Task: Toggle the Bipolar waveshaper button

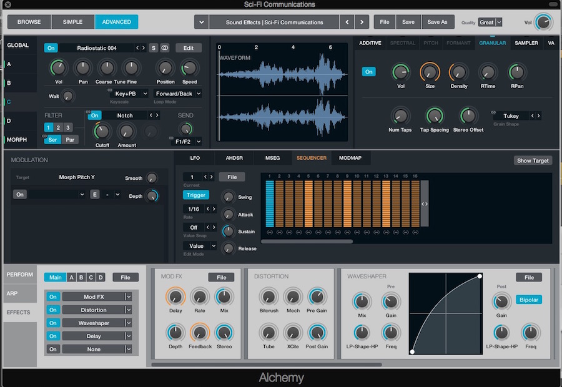Action: click(x=529, y=300)
